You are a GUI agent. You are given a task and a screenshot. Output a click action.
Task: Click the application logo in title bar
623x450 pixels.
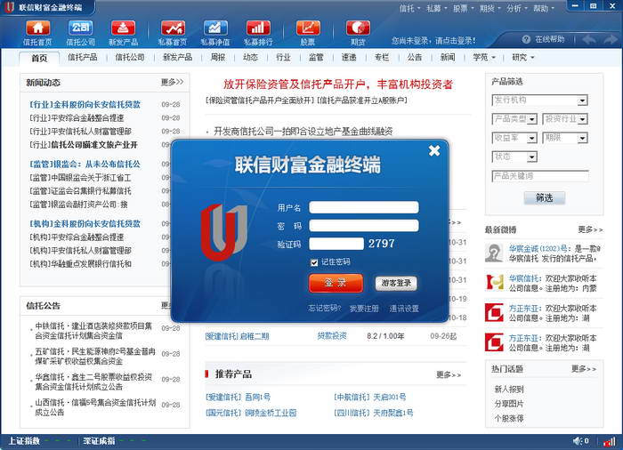[x=10, y=7]
